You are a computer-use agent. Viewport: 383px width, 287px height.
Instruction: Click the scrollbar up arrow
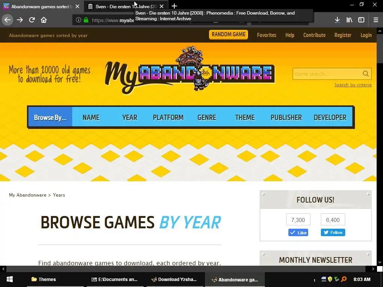(380, 31)
